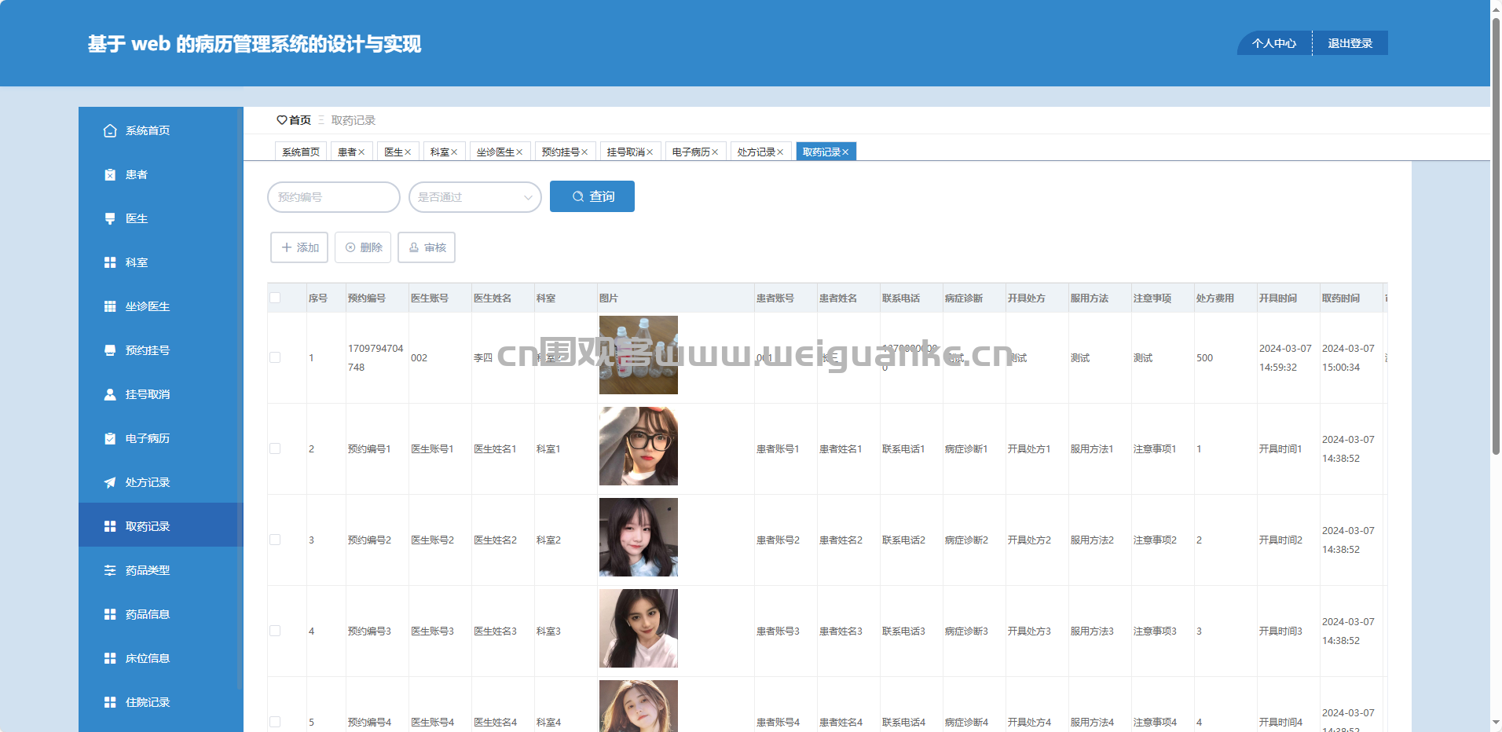This screenshot has width=1502, height=732.
Task: Click the 审核 button
Action: [x=427, y=247]
